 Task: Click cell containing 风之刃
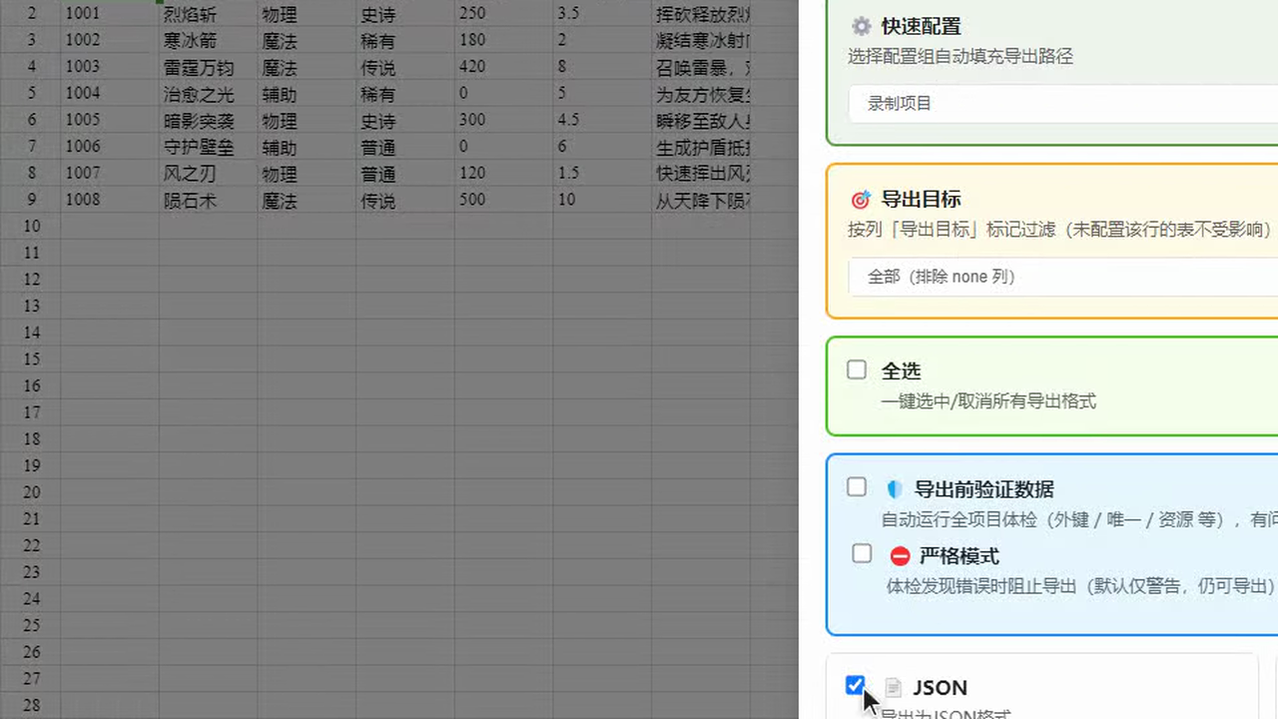pyautogui.click(x=209, y=173)
